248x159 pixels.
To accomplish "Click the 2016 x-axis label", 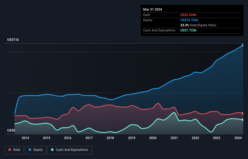I will (x=68, y=138).
